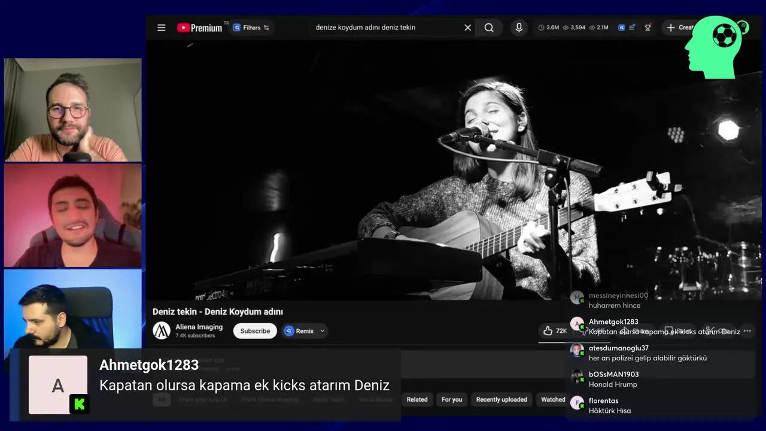This screenshot has height=431, width=766.
Task: Select the For you chip
Action: tap(452, 399)
